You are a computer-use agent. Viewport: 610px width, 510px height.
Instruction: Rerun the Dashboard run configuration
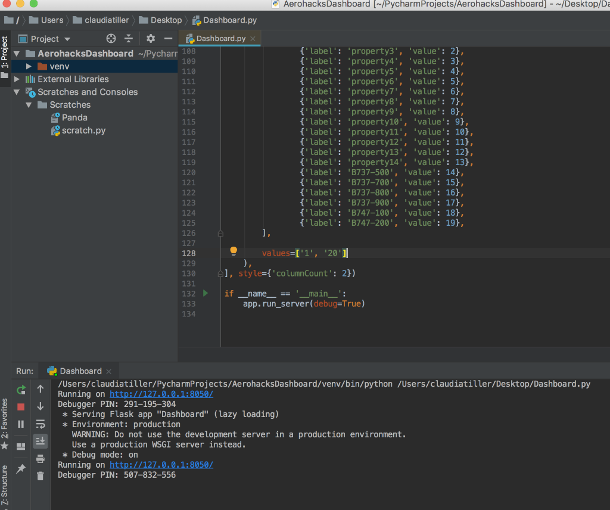(21, 389)
